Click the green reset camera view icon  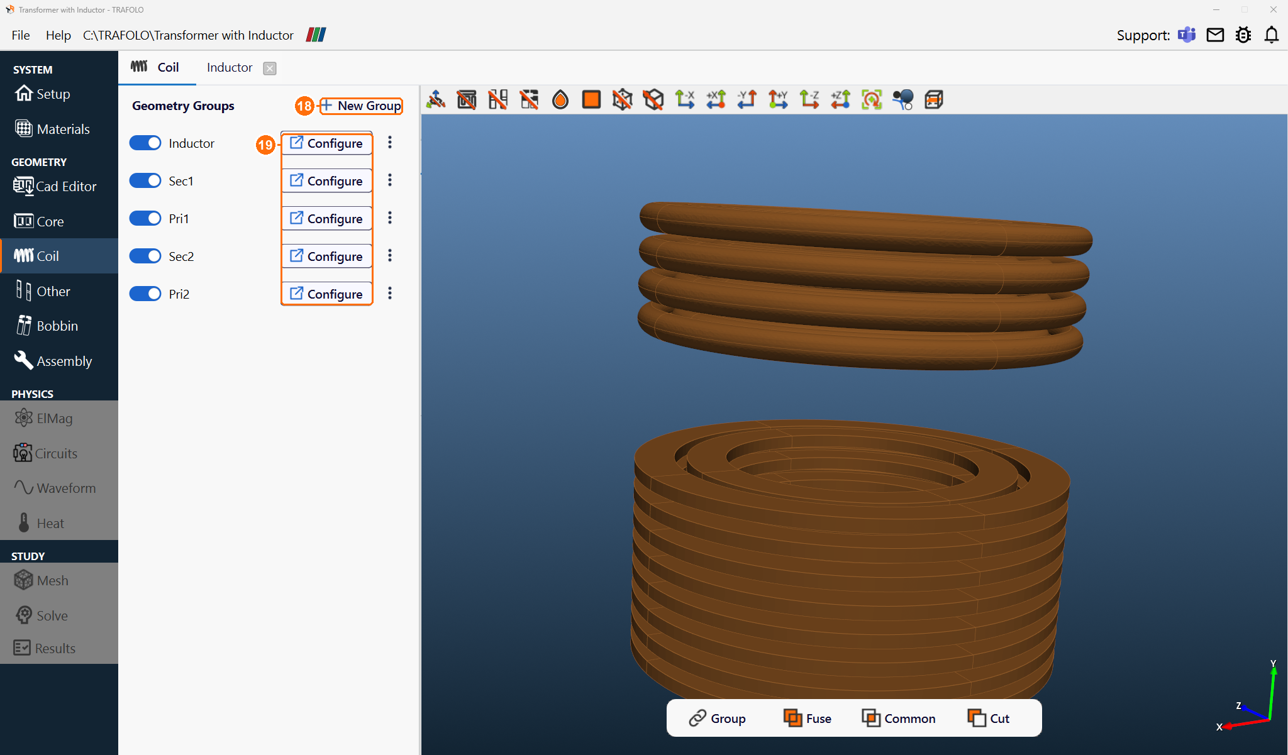tap(872, 99)
